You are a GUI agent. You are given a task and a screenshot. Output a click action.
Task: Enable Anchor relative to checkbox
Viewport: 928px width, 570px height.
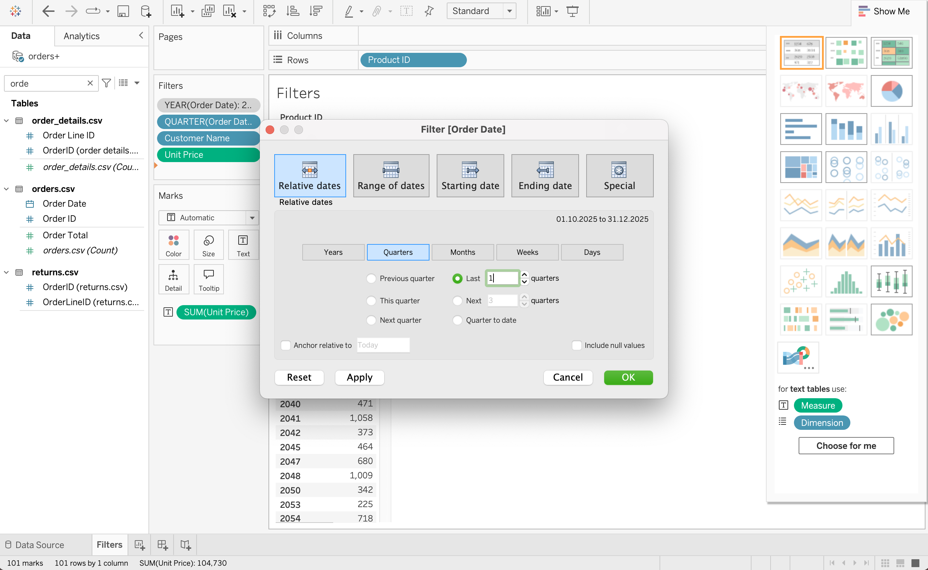[x=286, y=345]
